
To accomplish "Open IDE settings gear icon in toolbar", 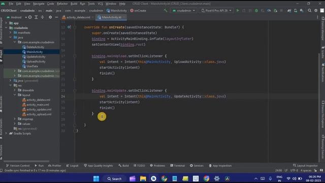I will [x=316, y=10].
